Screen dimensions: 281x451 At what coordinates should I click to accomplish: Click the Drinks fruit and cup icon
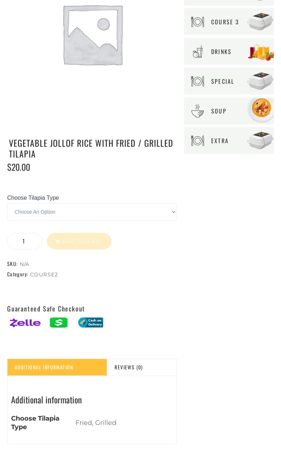[197, 52]
